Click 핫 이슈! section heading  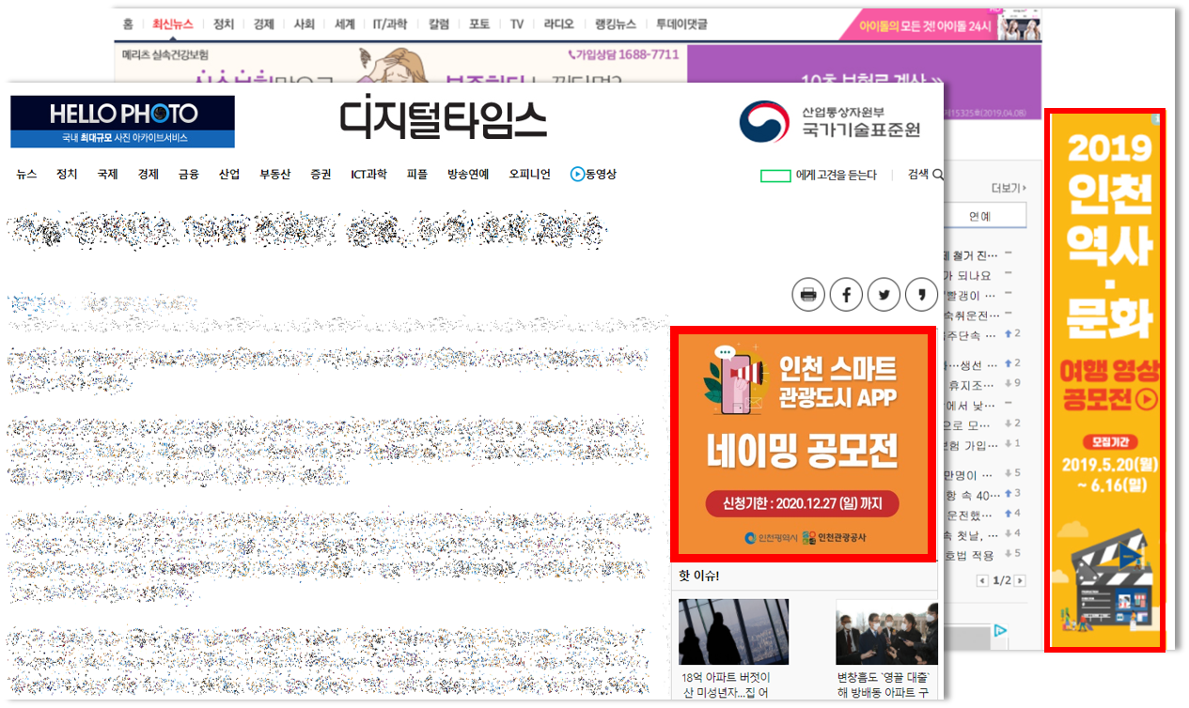point(698,575)
